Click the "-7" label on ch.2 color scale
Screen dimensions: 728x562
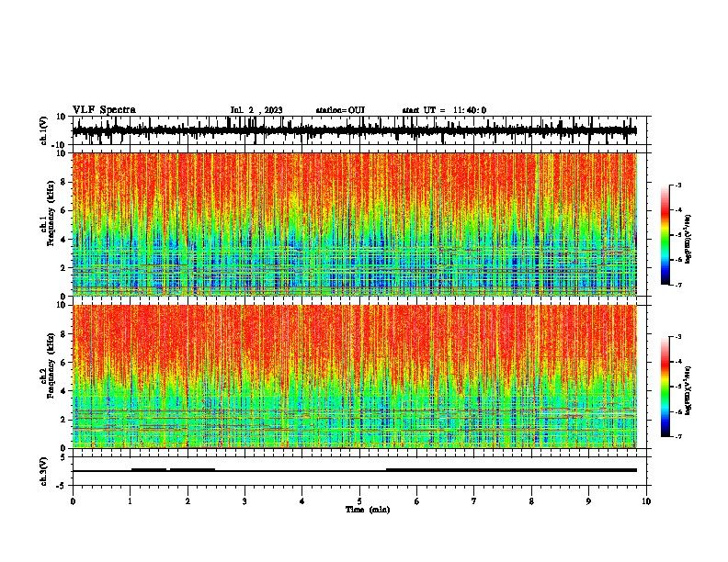tap(677, 436)
